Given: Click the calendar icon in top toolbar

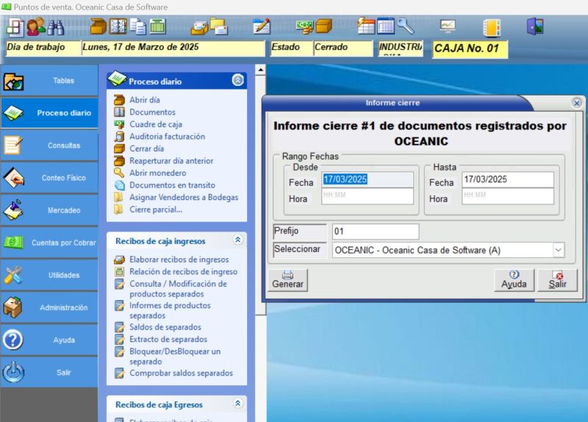Looking at the screenshot, I should [386, 26].
